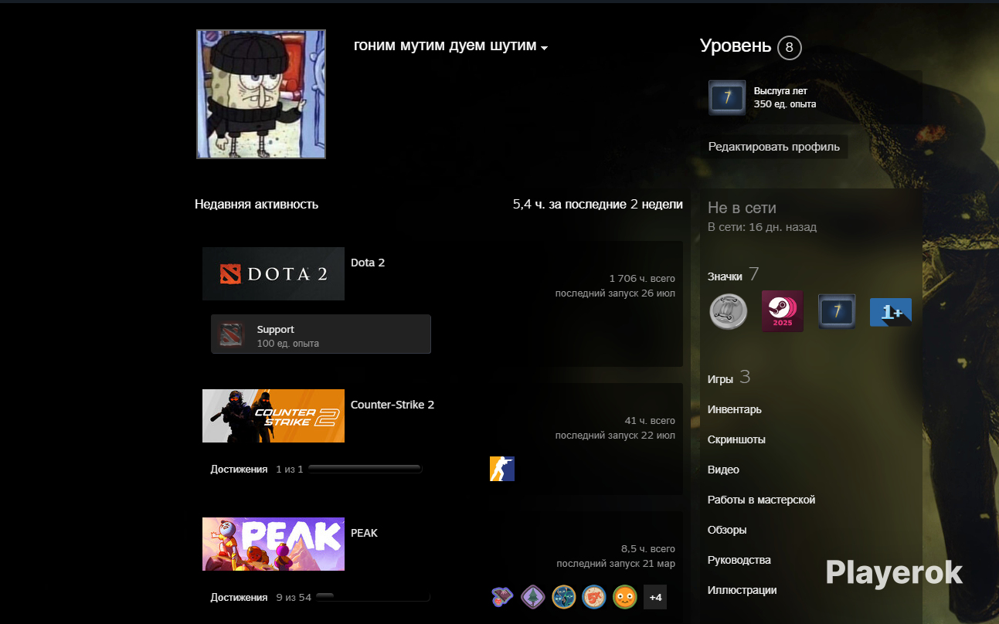Click the последний запуск 26 июл text

pos(615,293)
